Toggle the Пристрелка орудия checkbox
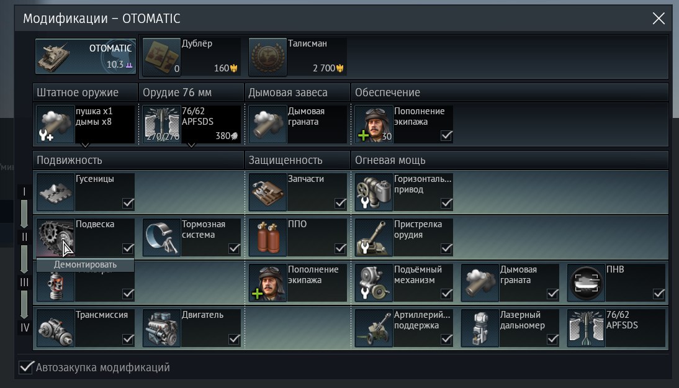Image resolution: width=679 pixels, height=388 pixels. 446,248
